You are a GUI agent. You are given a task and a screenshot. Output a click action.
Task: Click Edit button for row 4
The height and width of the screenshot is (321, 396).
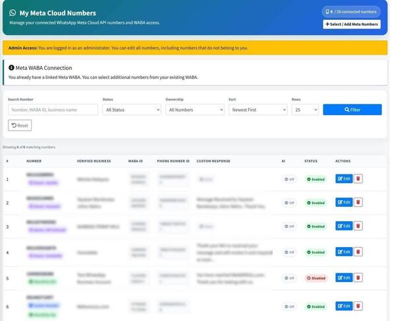[344, 252]
